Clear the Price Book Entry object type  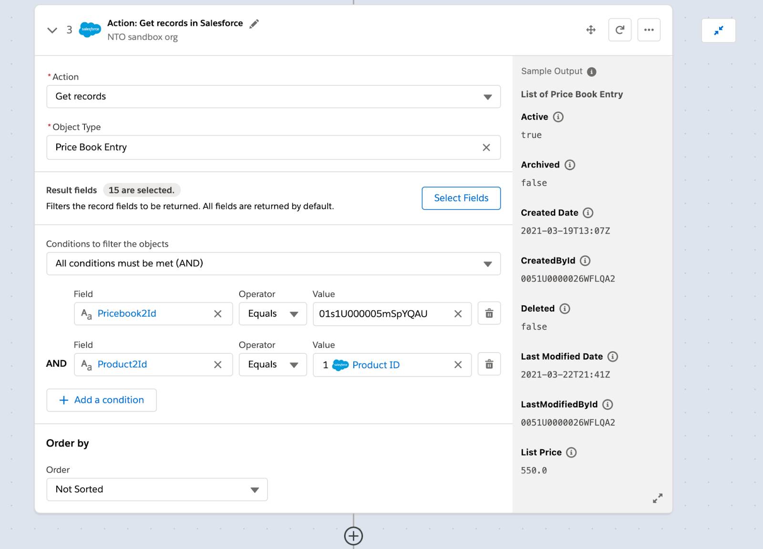click(486, 148)
